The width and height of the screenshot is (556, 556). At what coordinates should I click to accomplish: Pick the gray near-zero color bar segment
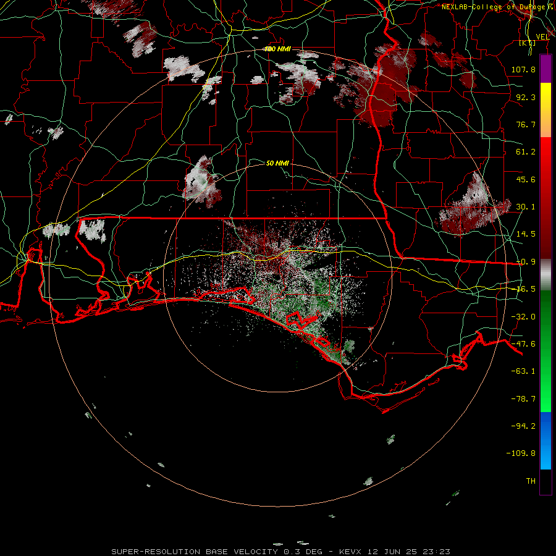(x=545, y=275)
